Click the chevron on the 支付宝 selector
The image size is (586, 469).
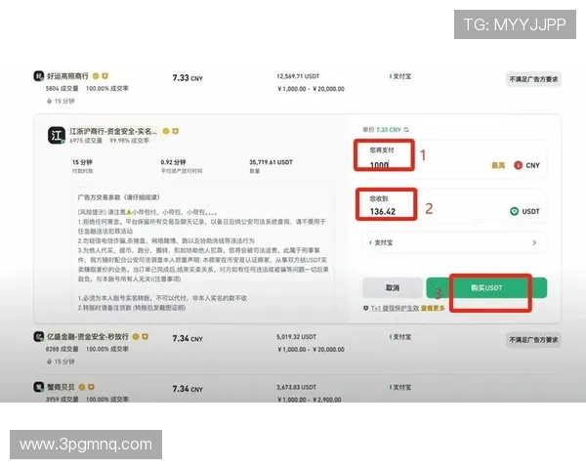(534, 242)
